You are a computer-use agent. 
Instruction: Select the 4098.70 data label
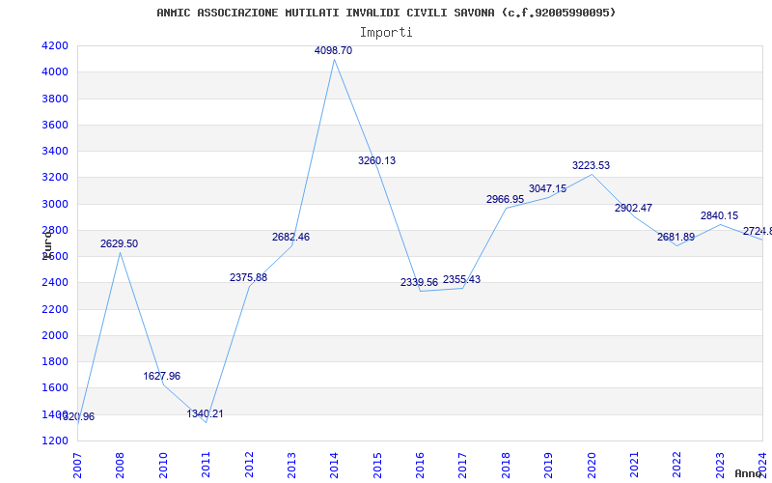coord(333,50)
